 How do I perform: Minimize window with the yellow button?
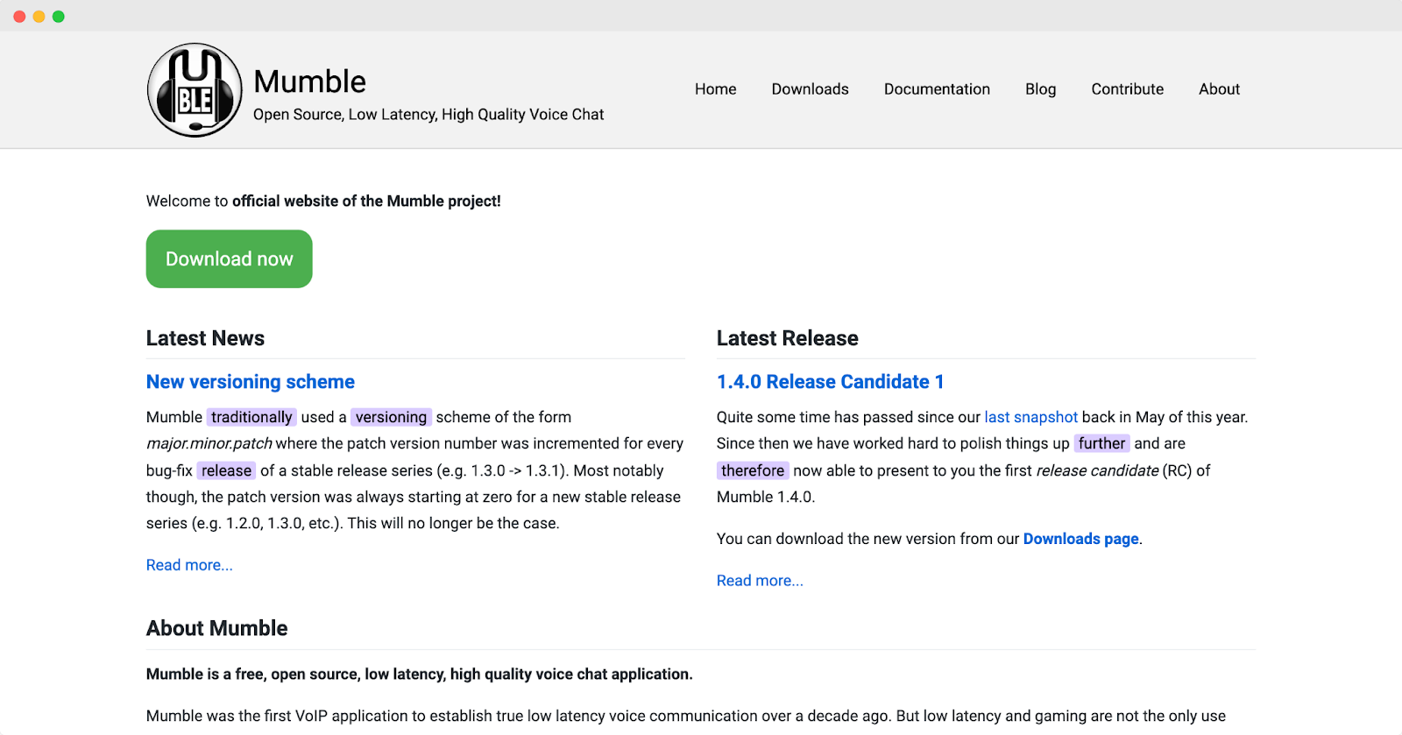click(39, 17)
